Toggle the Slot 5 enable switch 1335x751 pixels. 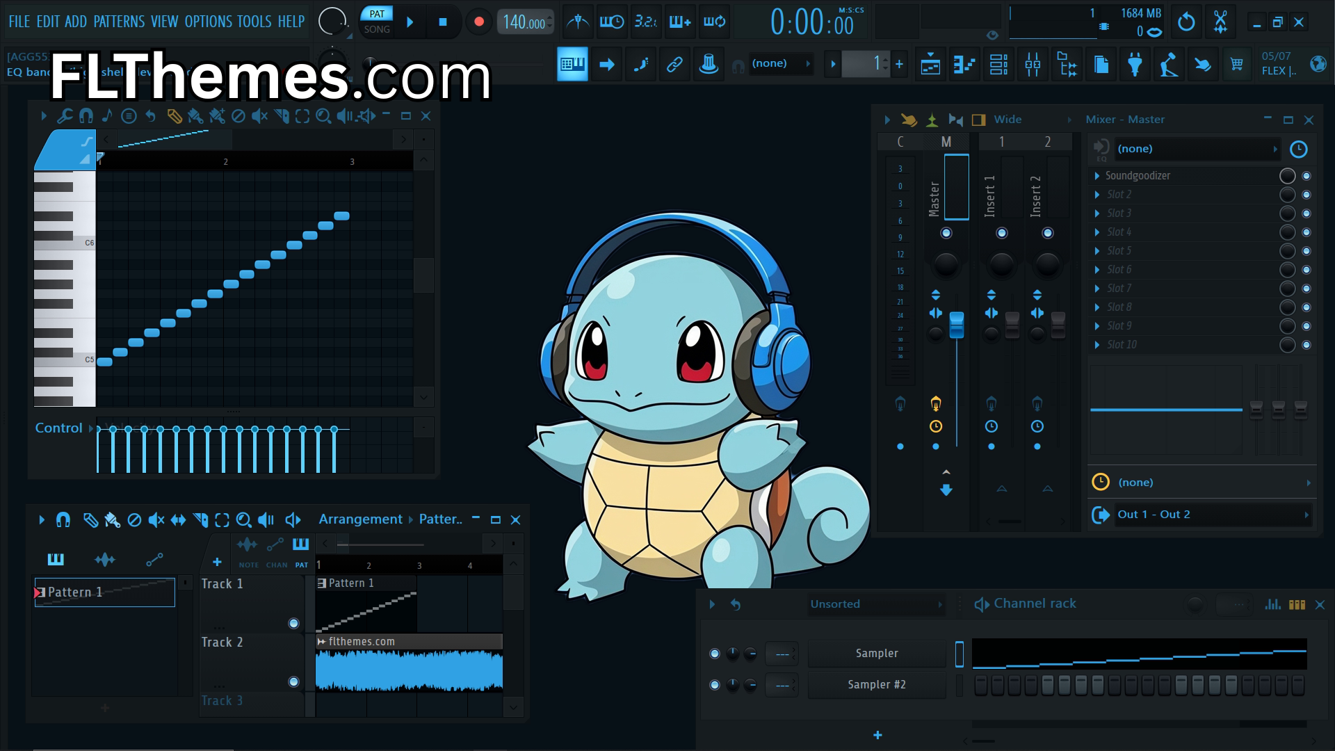(x=1306, y=251)
